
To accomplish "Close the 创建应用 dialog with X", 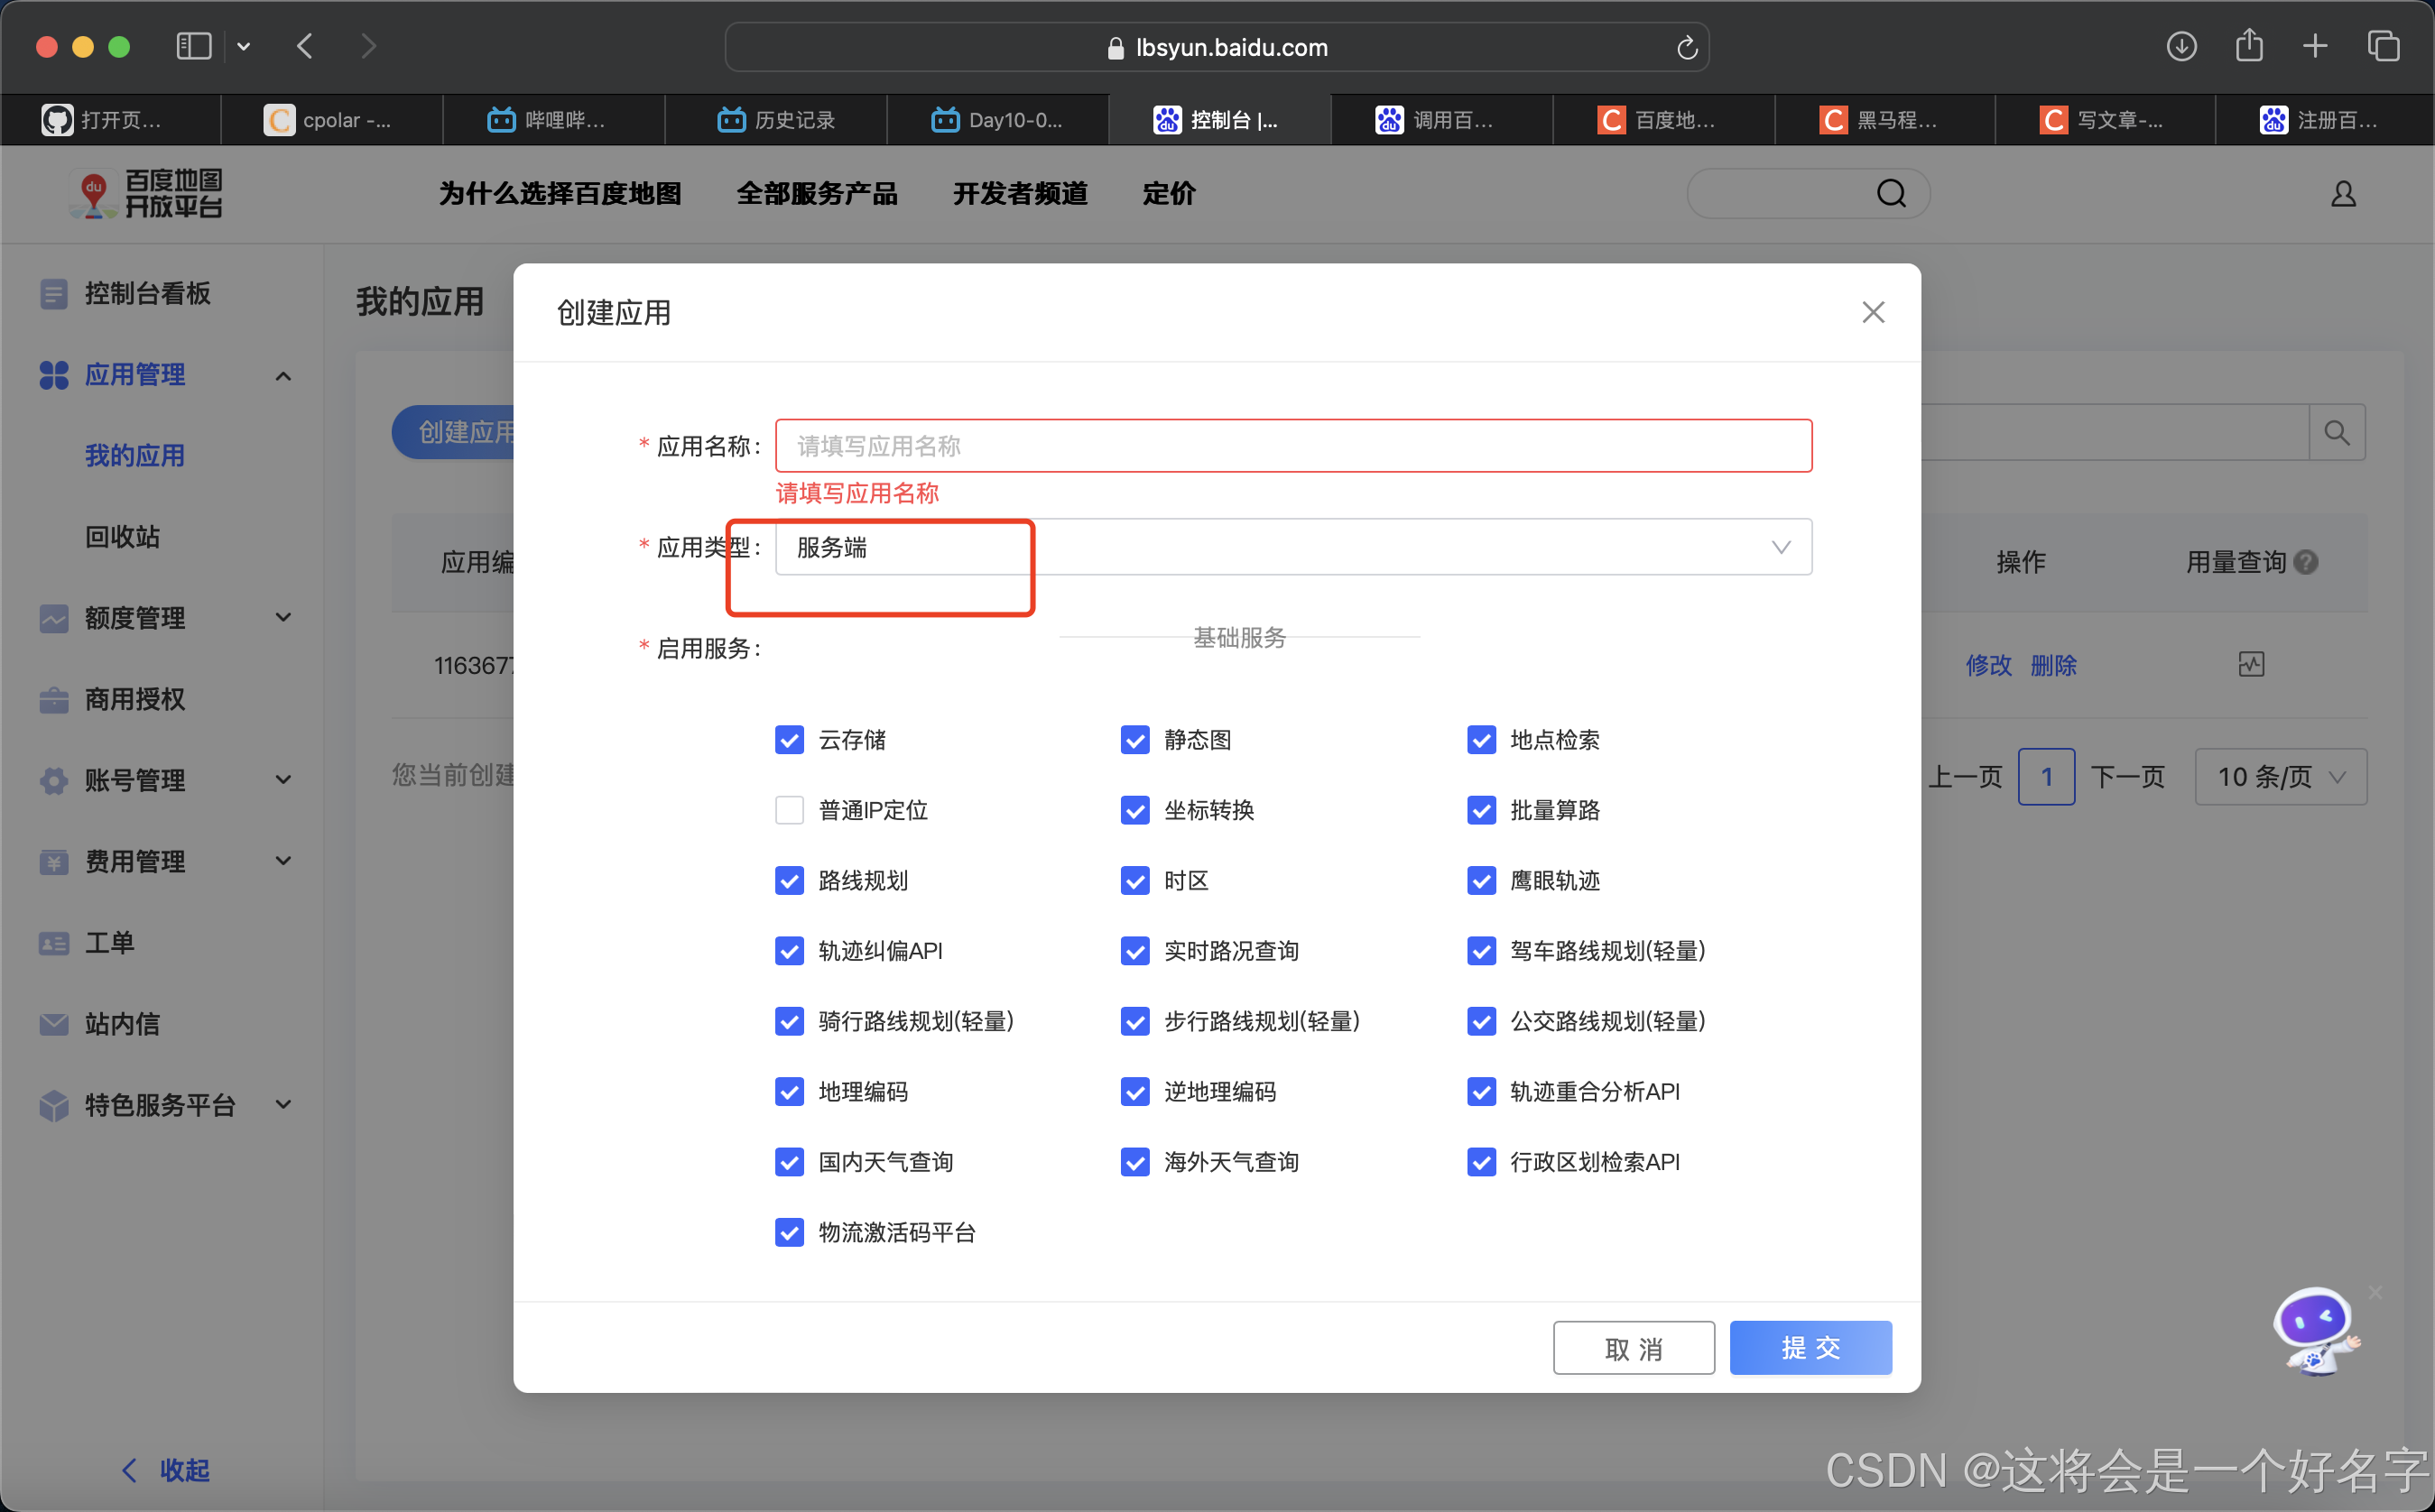I will pos(1873,313).
